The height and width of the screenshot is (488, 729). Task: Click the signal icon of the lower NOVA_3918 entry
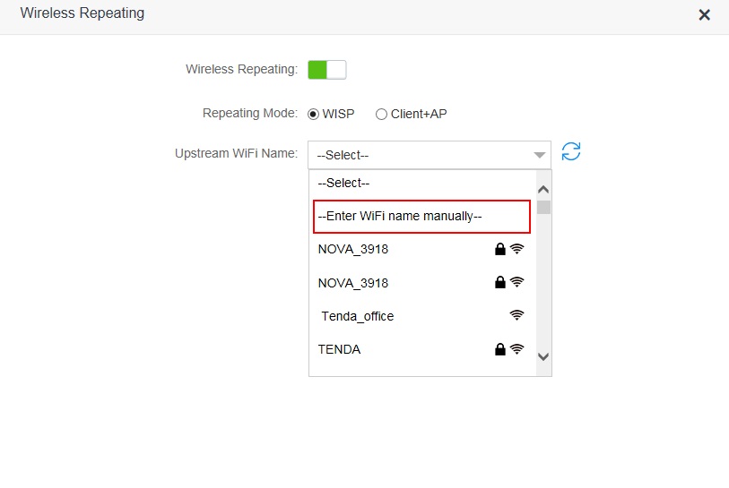click(x=516, y=282)
